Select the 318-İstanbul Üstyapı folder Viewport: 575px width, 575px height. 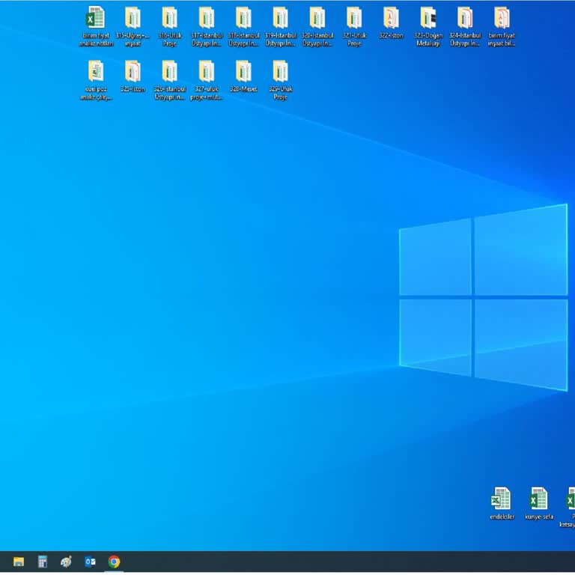click(243, 26)
